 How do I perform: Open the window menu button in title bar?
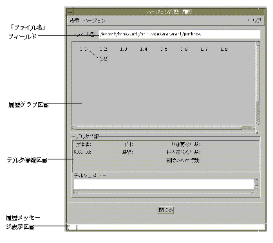pos(70,12)
